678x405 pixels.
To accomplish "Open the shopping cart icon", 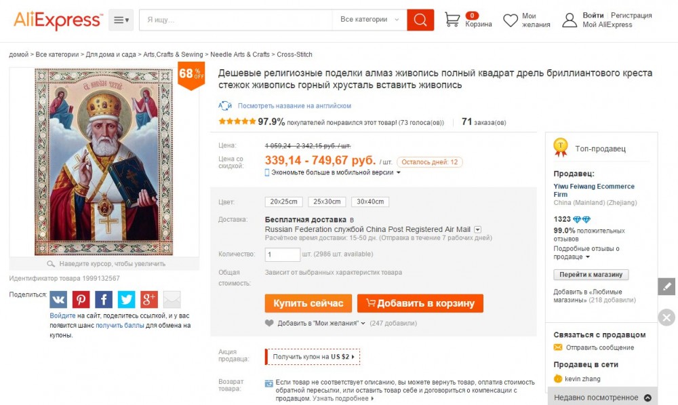I will tap(452, 20).
